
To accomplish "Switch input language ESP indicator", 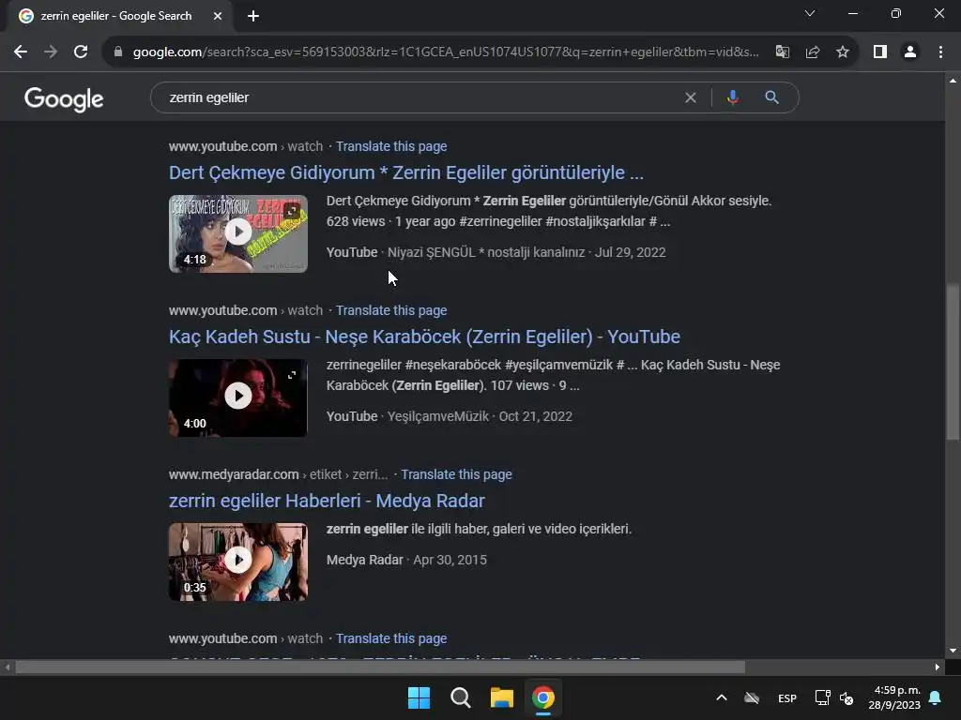I will (x=787, y=698).
